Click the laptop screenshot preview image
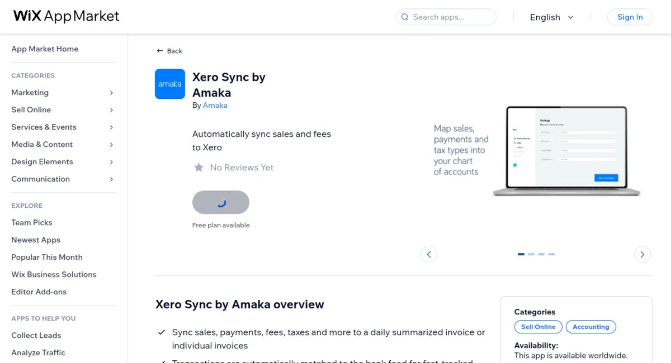Screen dimensions: 671x363 point(566,151)
